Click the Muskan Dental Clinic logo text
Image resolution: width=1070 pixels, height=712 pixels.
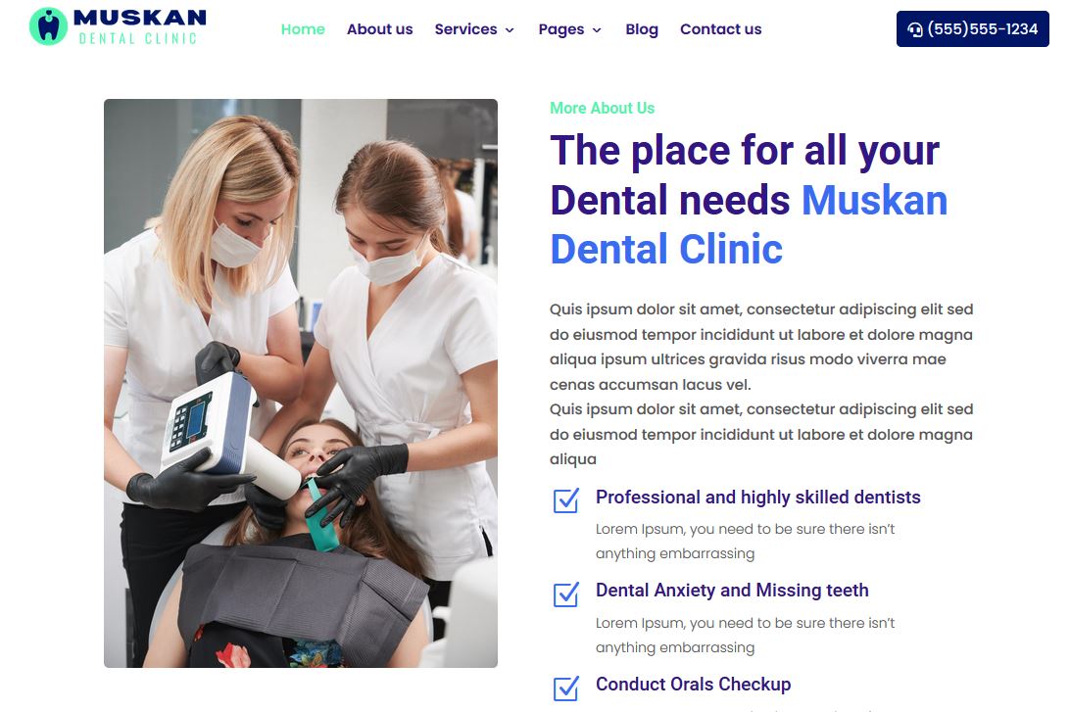(140, 26)
